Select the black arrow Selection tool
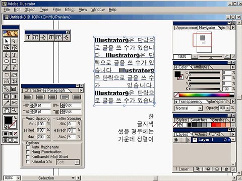The image size is (242, 181). [7, 41]
